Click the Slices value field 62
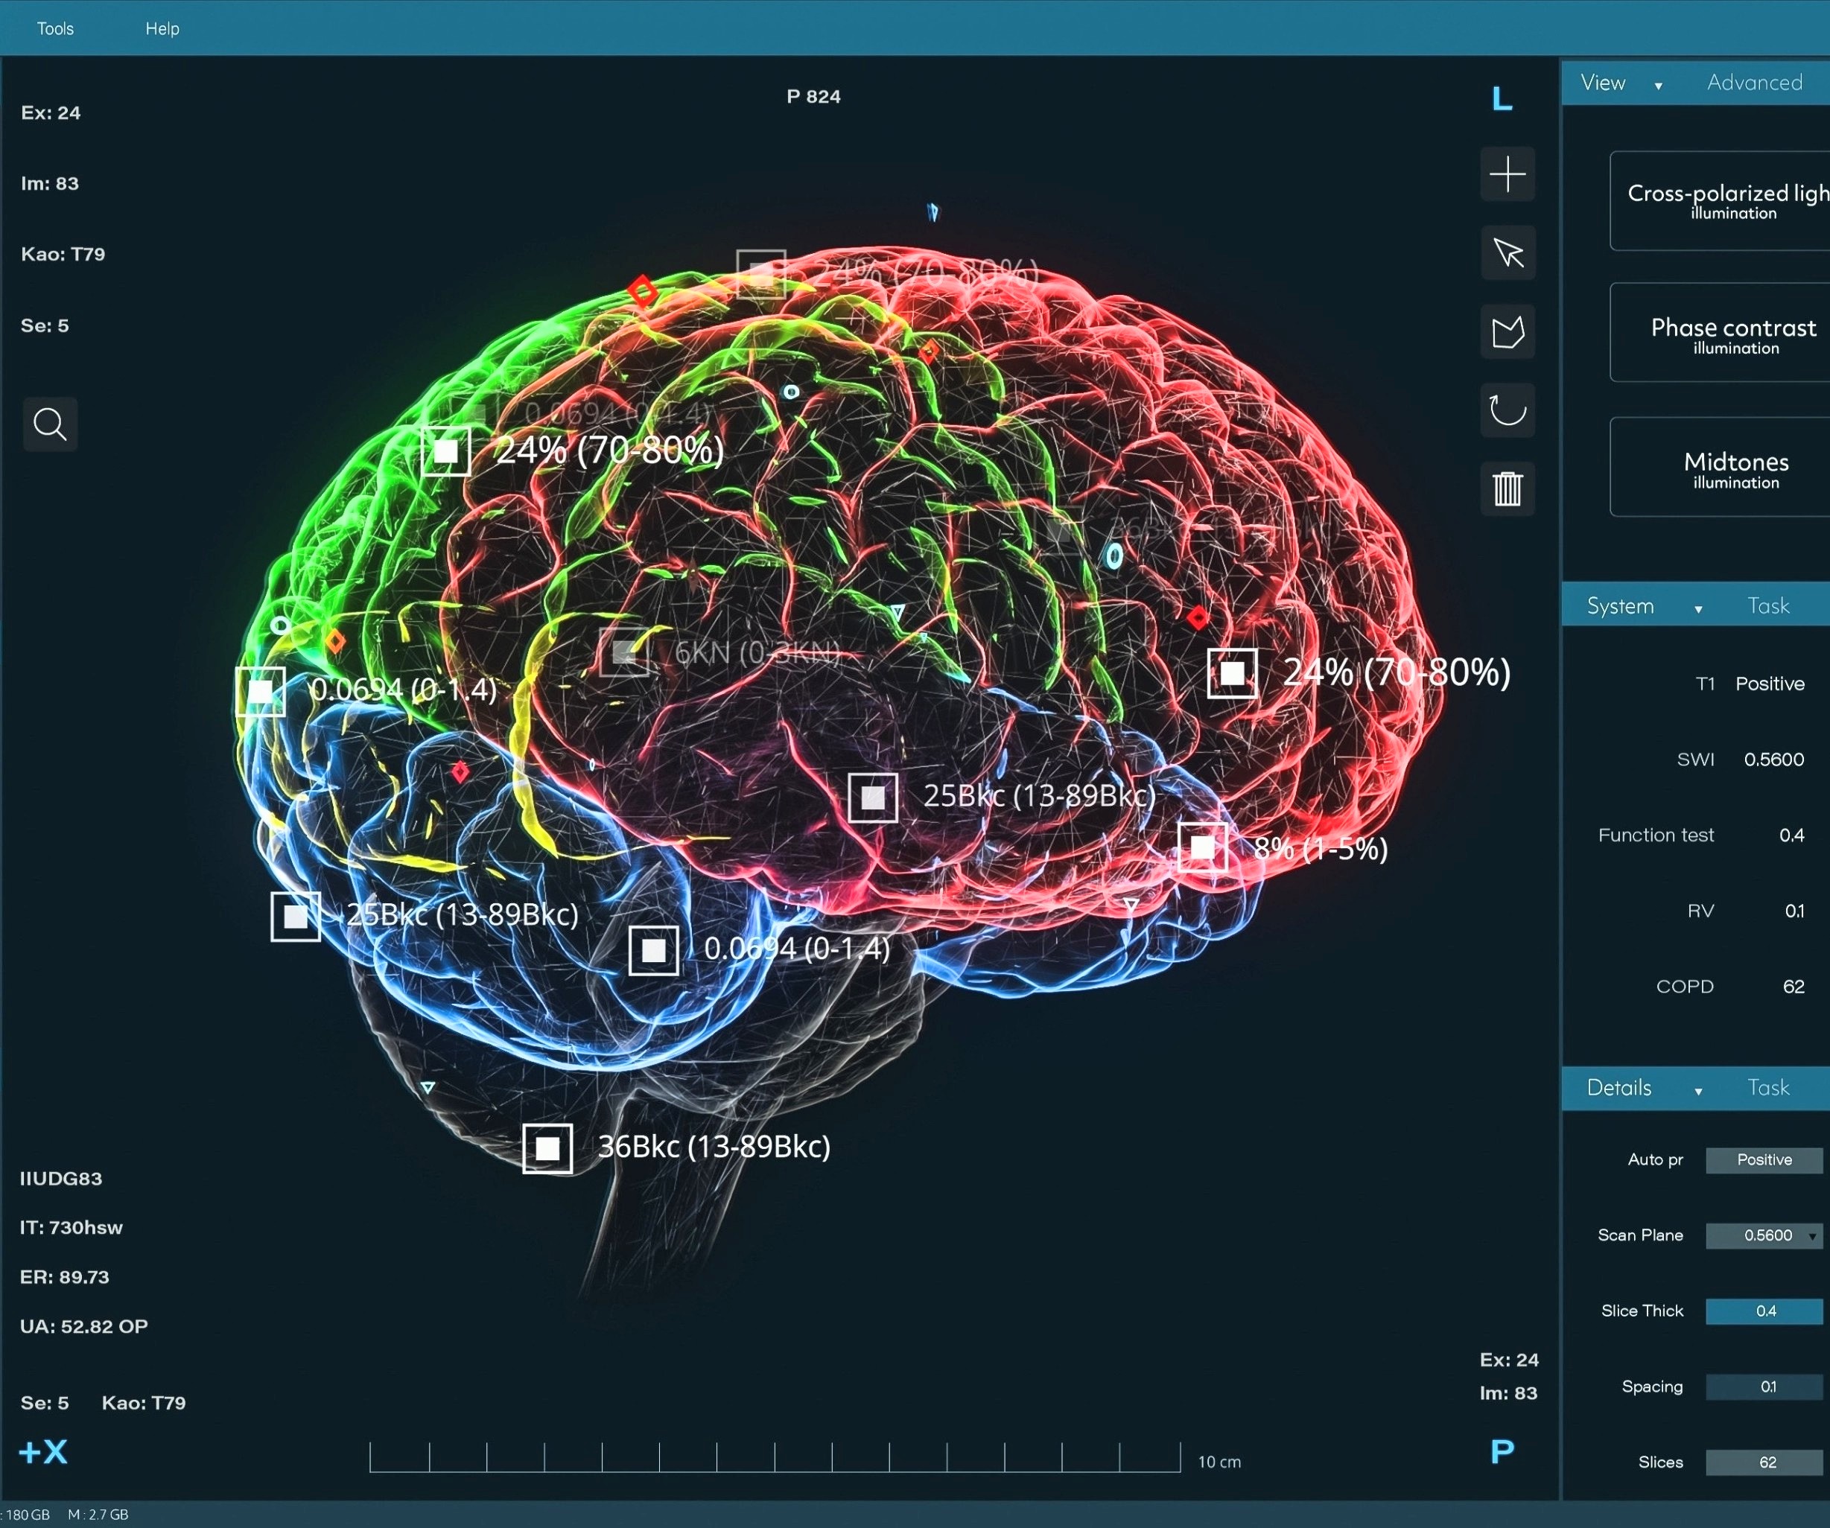The height and width of the screenshot is (1528, 1830). pyautogui.click(x=1764, y=1462)
